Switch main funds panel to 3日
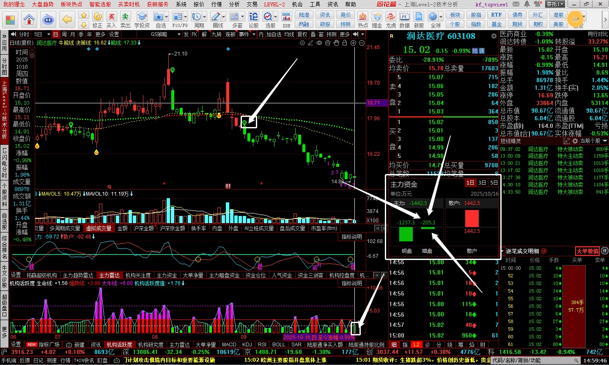 click(x=482, y=183)
